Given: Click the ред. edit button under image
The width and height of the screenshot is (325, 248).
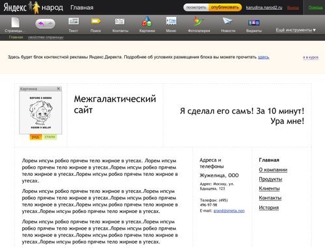Looking at the screenshot, I should click(36, 137).
